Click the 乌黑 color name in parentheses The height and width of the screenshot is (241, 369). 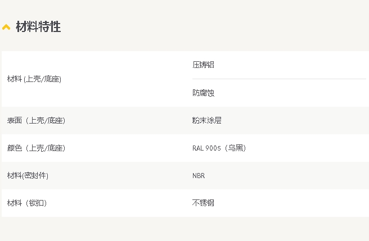(x=235, y=148)
